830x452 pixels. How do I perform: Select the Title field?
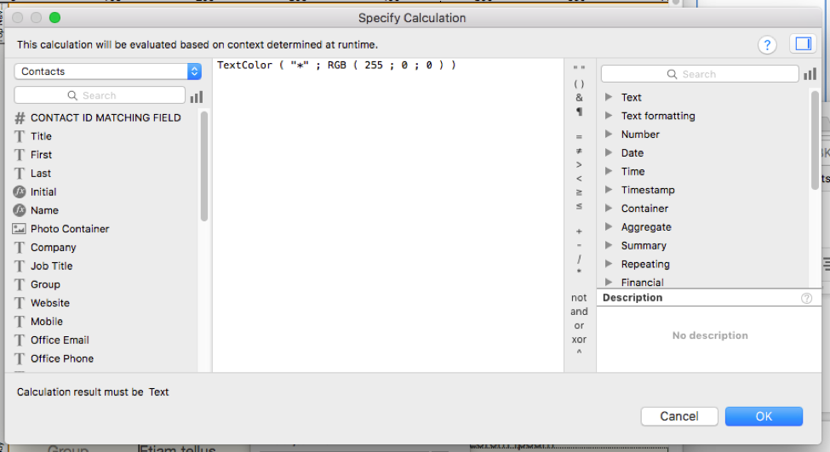(41, 136)
